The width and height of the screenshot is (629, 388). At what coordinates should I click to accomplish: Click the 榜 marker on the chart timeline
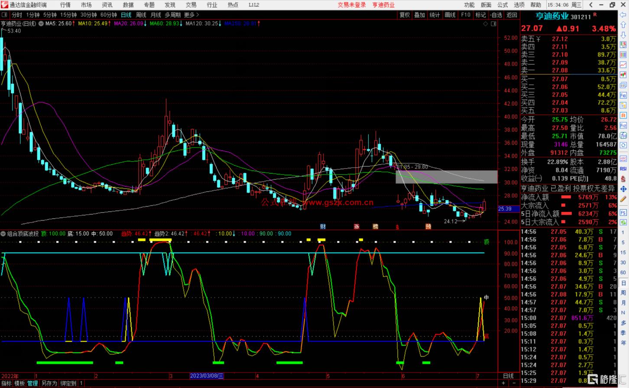[x=375, y=226]
